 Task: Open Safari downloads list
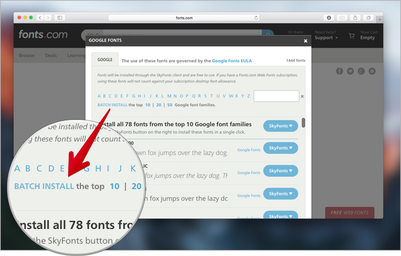pyautogui.click(x=329, y=18)
